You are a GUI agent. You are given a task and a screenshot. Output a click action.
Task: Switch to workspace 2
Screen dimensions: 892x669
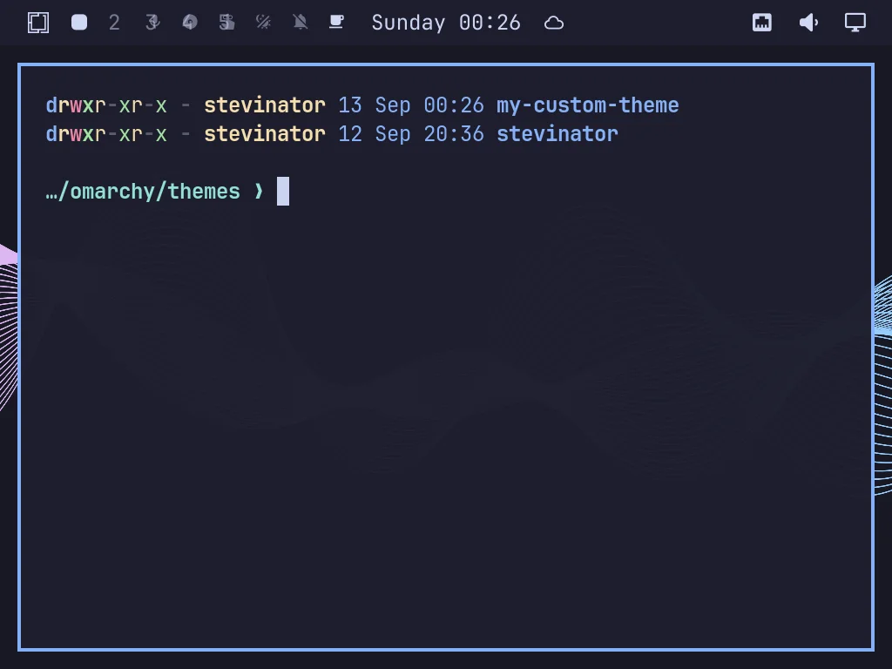[x=114, y=23]
